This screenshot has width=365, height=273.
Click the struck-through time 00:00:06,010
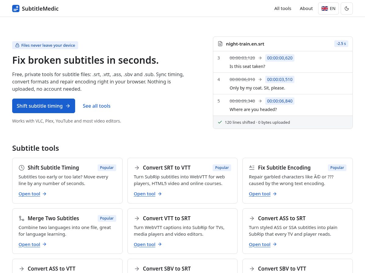242,79
